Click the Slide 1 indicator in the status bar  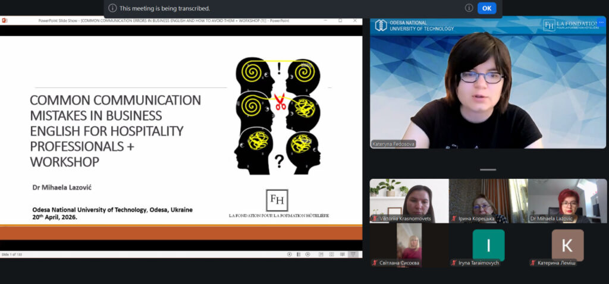(12, 254)
